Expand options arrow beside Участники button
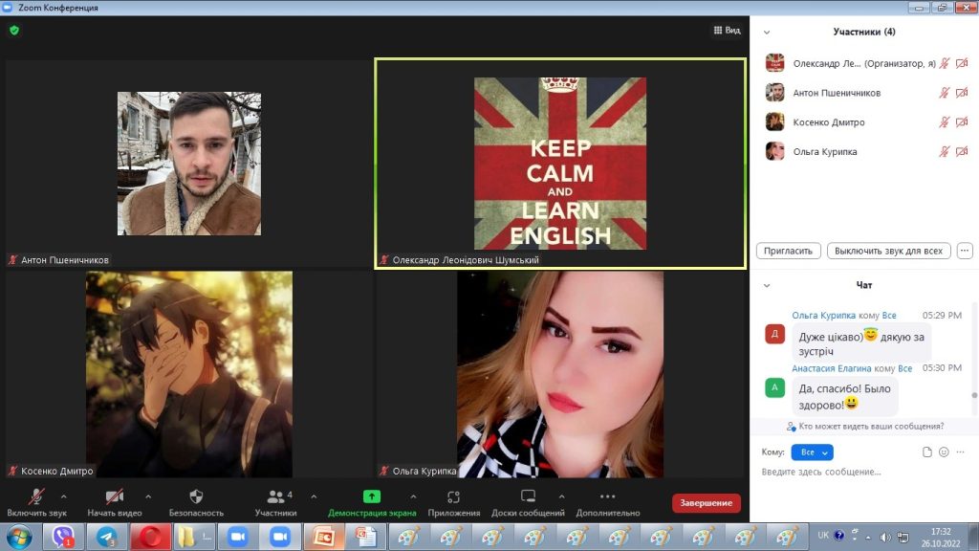The height and width of the screenshot is (551, 979). click(314, 496)
